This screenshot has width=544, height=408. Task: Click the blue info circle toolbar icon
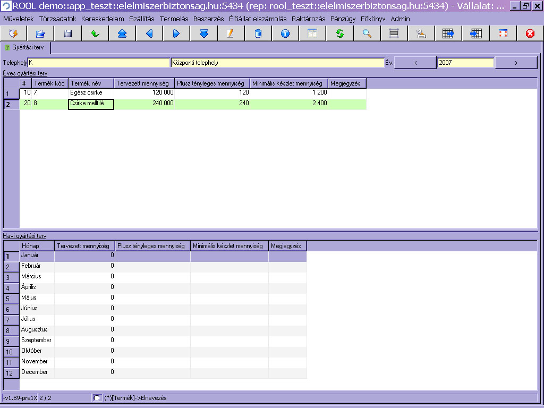coord(285,33)
